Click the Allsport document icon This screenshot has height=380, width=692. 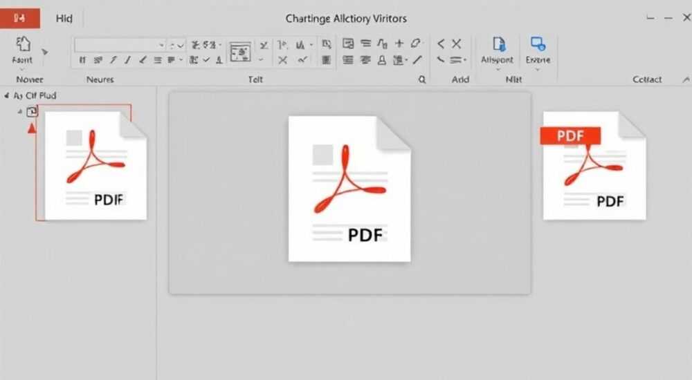(x=499, y=44)
